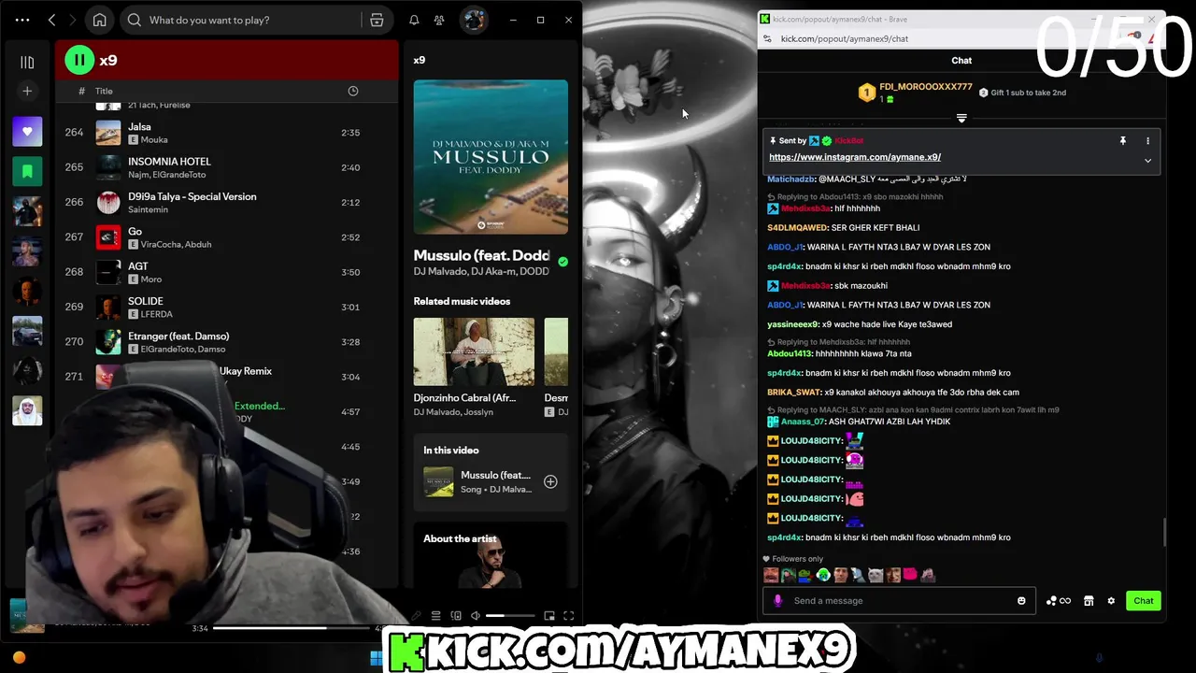Click the Send a message field
Image resolution: width=1196 pixels, height=673 pixels.
pyautogui.click(x=899, y=600)
